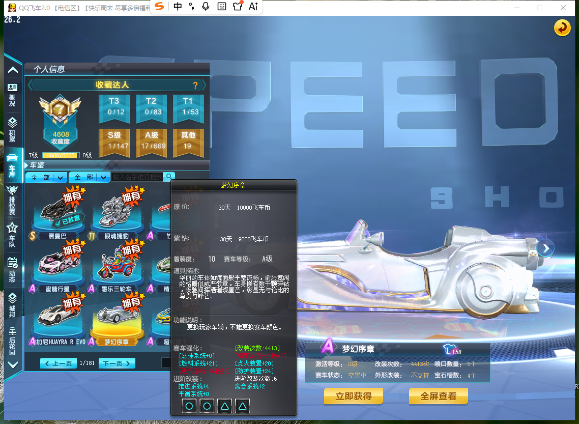The height and width of the screenshot is (424, 579).
Task: Click the second circle gem slot
Action: [207, 406]
